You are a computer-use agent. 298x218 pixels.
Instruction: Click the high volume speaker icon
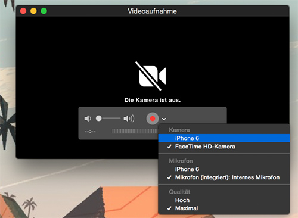(129, 119)
